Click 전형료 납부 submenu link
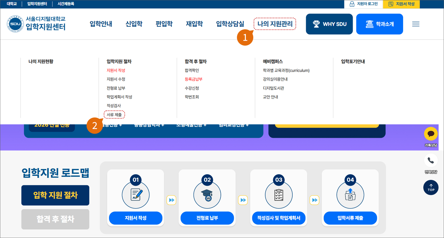The image size is (444, 238). tap(116, 88)
